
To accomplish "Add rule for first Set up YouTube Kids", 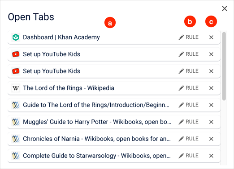I will [x=188, y=54].
